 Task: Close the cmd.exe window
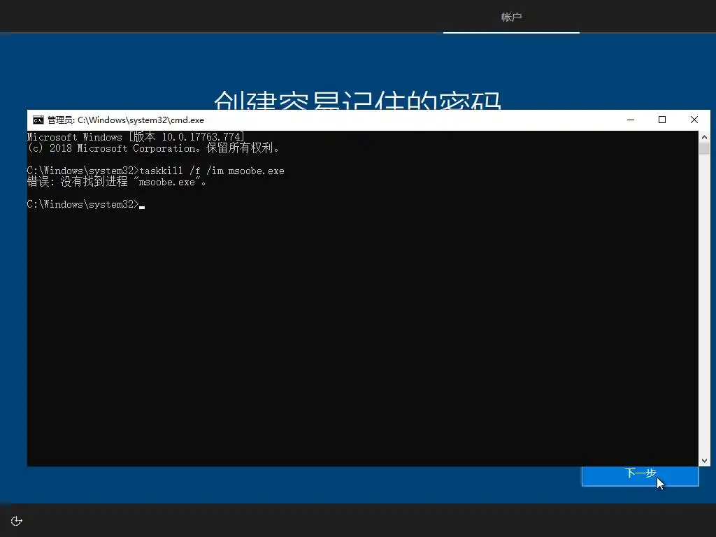(x=694, y=120)
